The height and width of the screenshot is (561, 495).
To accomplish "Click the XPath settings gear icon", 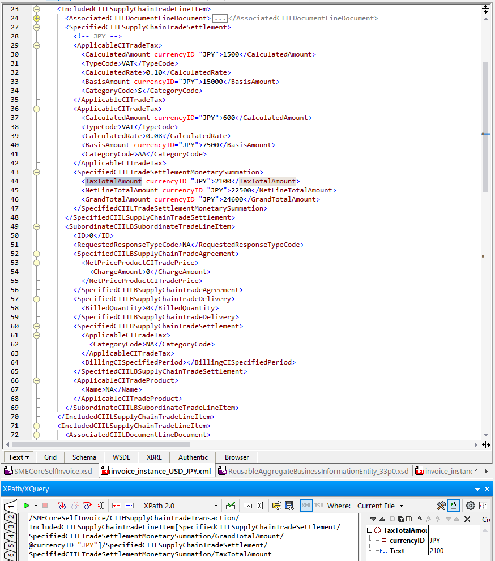I will click(x=470, y=506).
